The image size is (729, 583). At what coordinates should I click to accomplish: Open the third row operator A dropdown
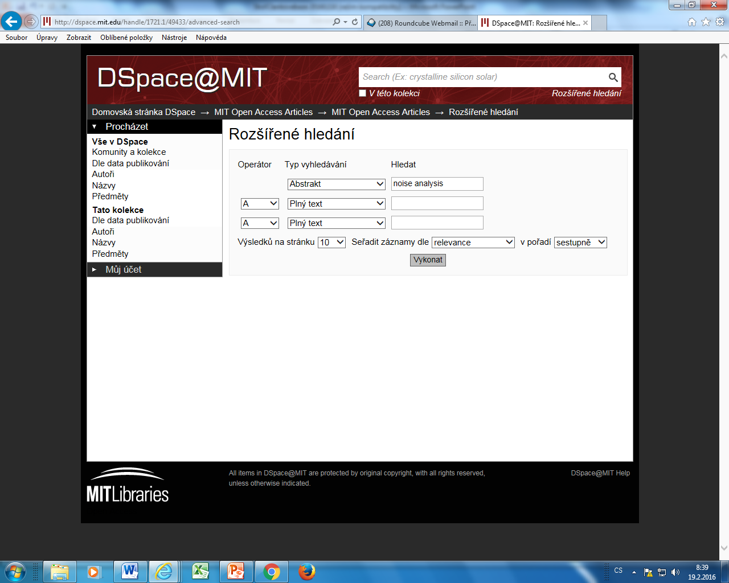260,223
